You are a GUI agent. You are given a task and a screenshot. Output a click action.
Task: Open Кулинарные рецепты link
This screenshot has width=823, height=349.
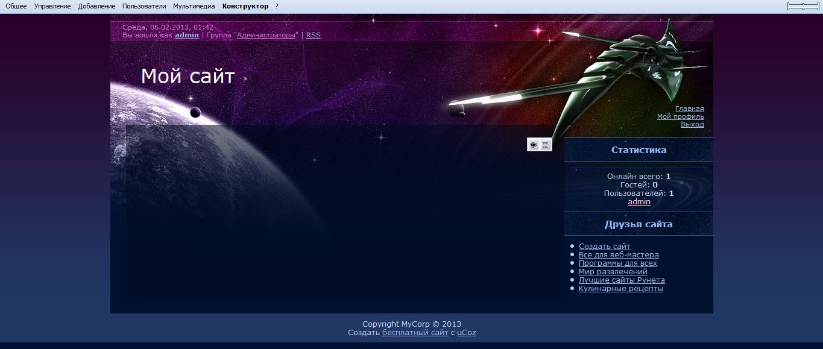[x=621, y=288]
